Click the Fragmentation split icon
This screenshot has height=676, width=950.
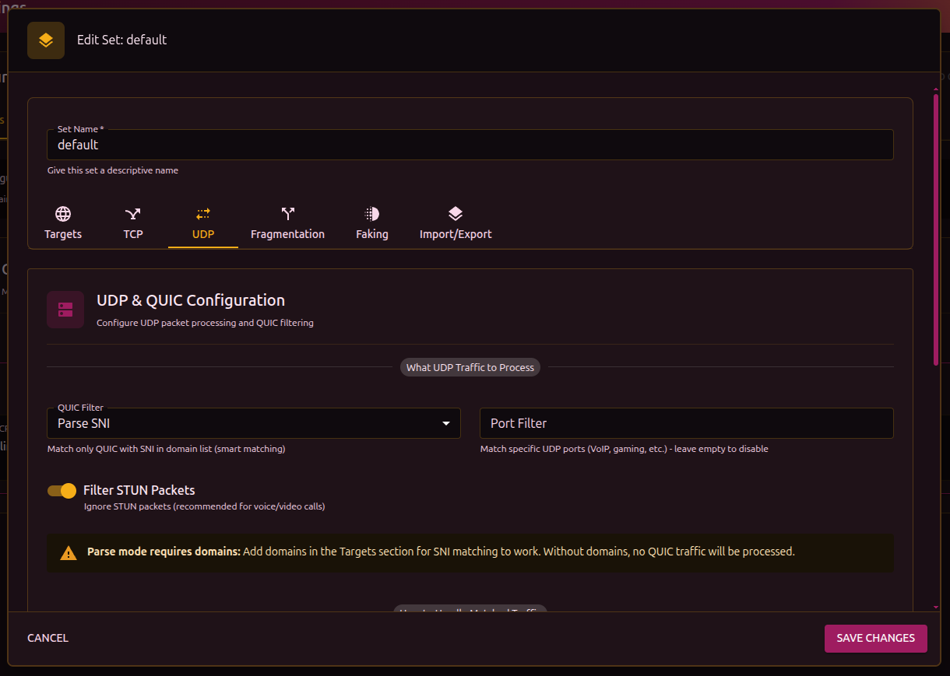tap(287, 214)
